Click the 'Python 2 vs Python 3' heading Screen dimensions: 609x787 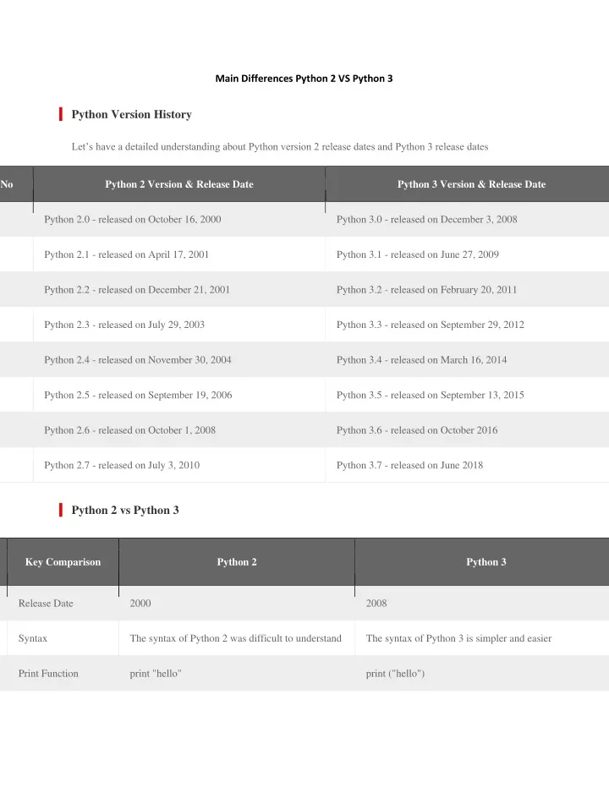125,510
